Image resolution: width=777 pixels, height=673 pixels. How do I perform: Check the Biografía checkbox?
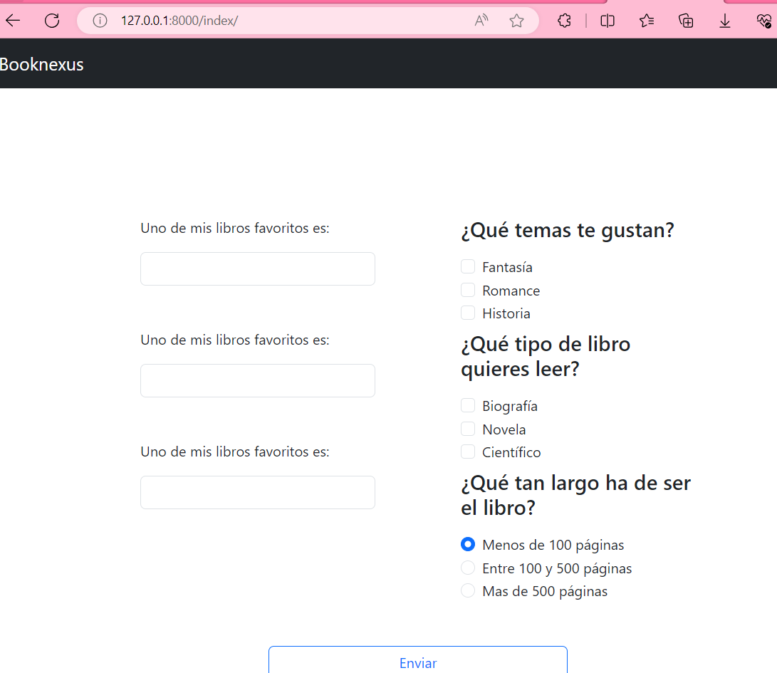coord(468,405)
